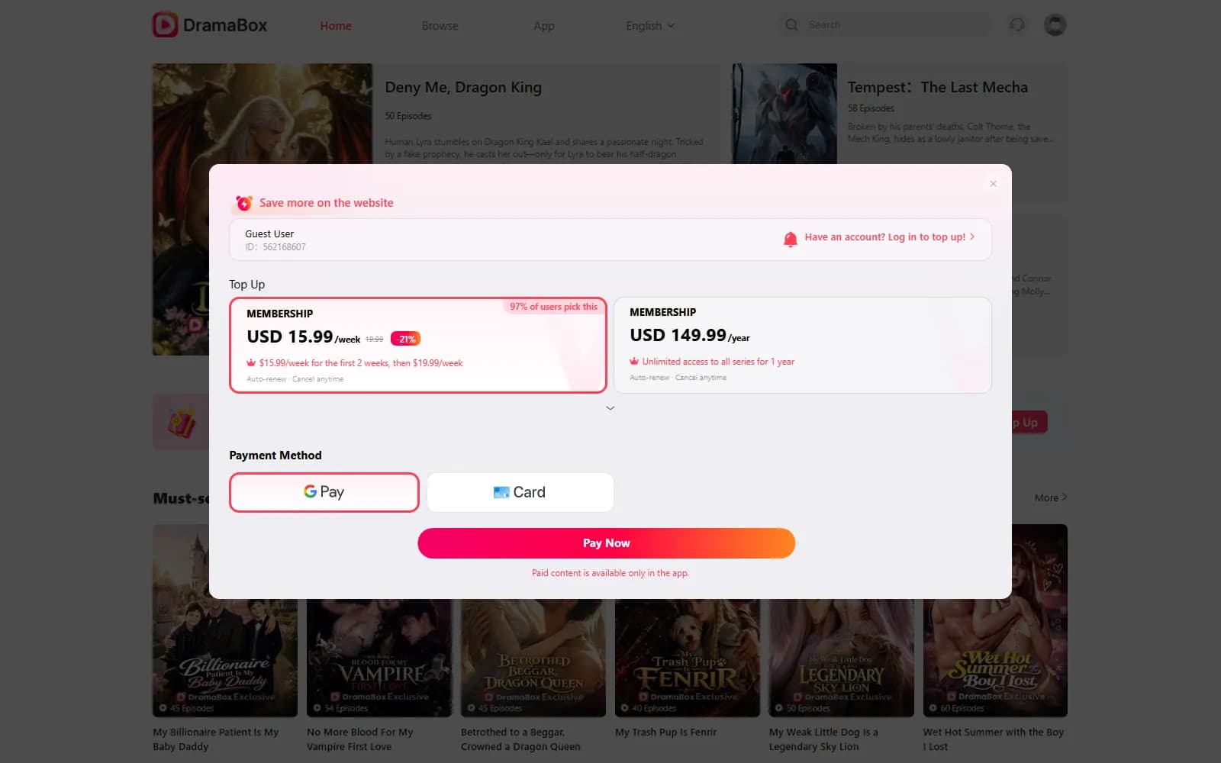1221x763 pixels.
Task: Click 97% of users pick this tag
Action: [553, 307]
